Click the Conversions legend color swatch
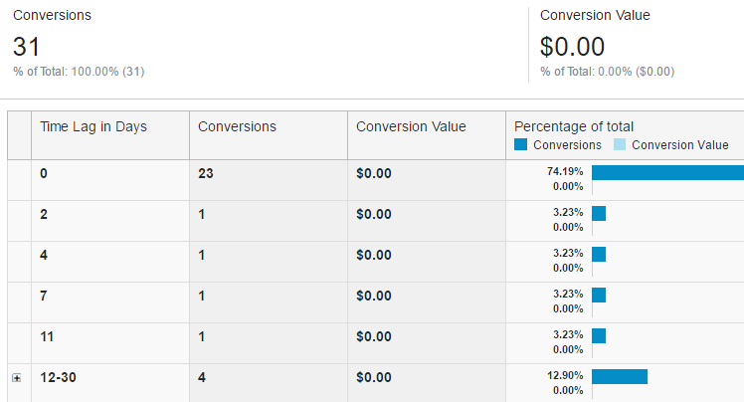744x402 pixels. [x=521, y=145]
